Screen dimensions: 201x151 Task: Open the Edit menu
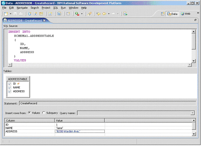(x=11, y=8)
